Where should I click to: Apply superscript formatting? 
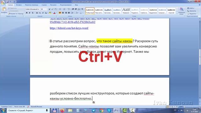[43, 13]
